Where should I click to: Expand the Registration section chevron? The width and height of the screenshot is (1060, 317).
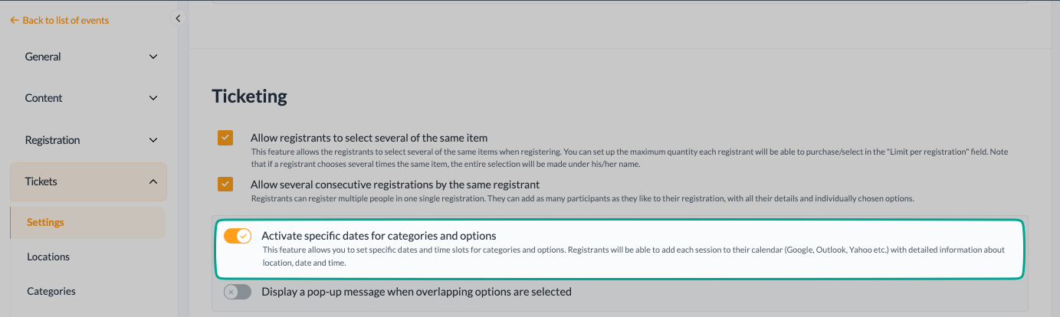[x=153, y=140]
